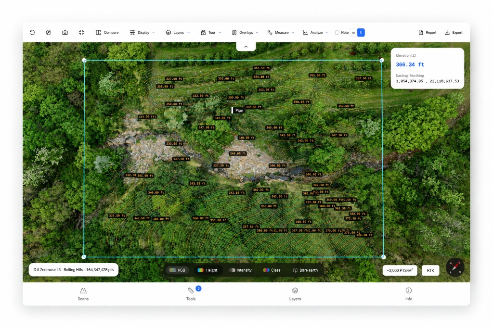Click the Export download icon
493x328 pixels.
(447, 32)
